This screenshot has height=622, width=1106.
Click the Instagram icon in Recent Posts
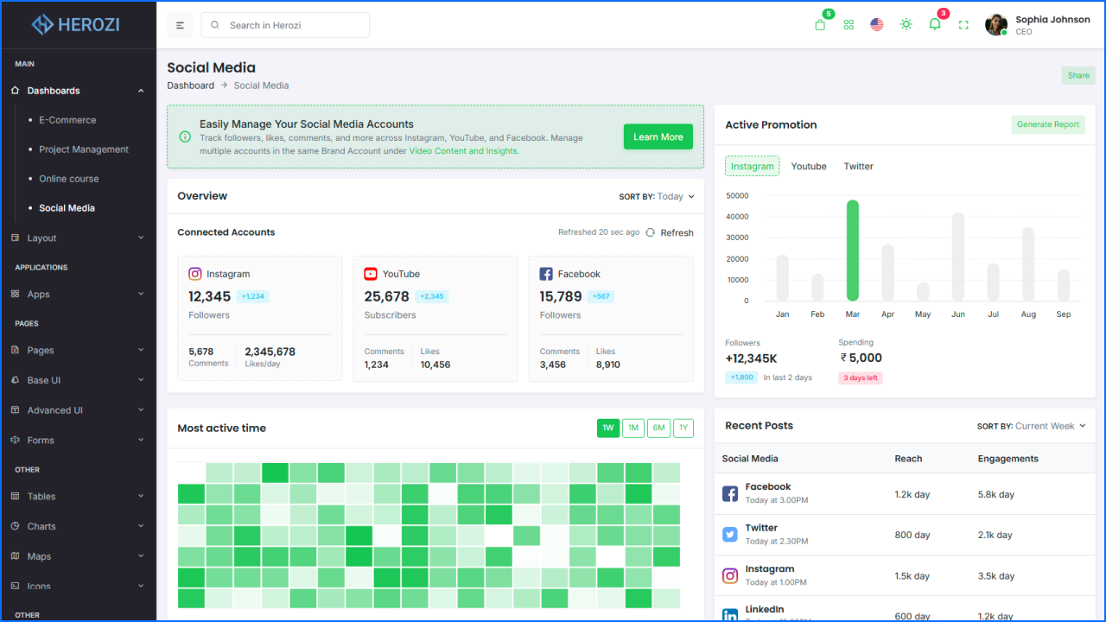(730, 575)
